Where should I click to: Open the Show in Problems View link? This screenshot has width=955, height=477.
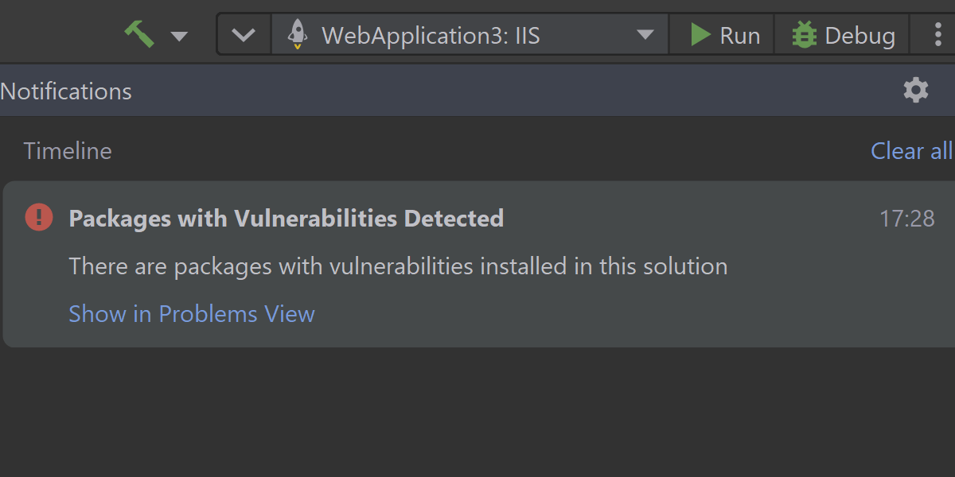coord(192,314)
